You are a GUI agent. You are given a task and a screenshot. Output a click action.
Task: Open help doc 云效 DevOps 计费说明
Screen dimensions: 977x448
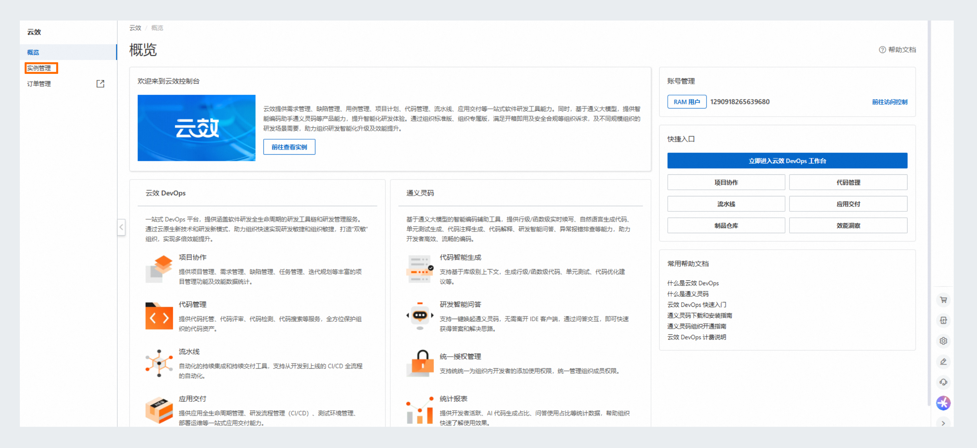click(x=696, y=337)
